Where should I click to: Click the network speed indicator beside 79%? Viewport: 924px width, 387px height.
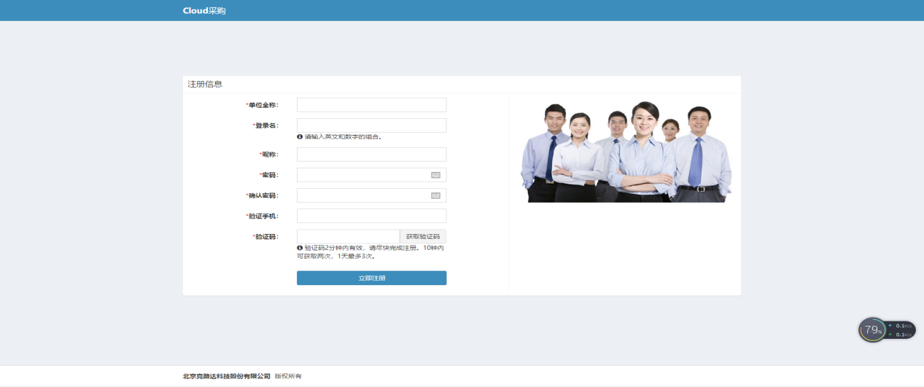point(901,330)
